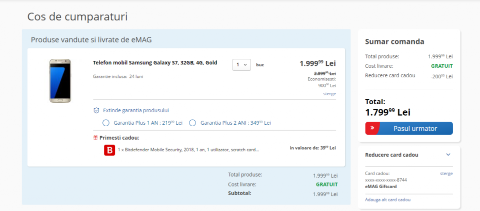480x211 pixels.
Task: Click the red Bitdefender B icon
Action: [109, 150]
